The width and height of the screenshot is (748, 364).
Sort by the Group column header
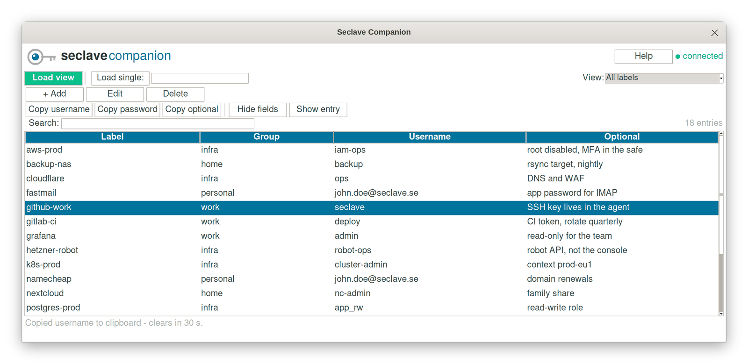point(266,137)
